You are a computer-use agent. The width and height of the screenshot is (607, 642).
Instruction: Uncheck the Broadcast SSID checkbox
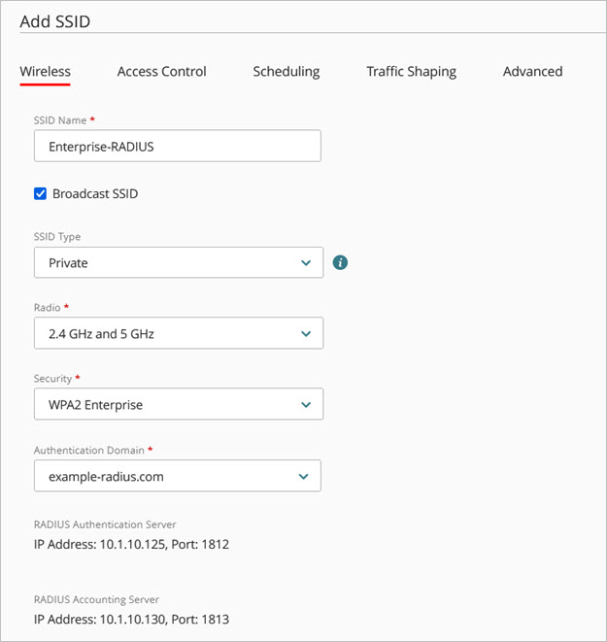point(40,193)
